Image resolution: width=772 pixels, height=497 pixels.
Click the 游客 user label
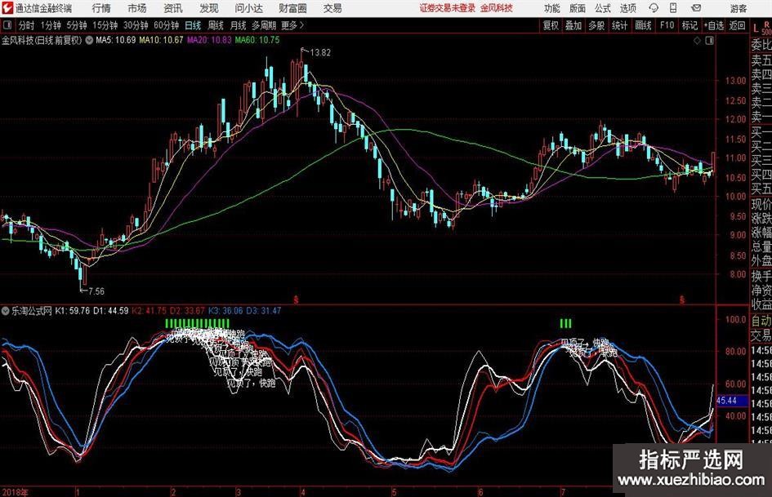pos(738,8)
